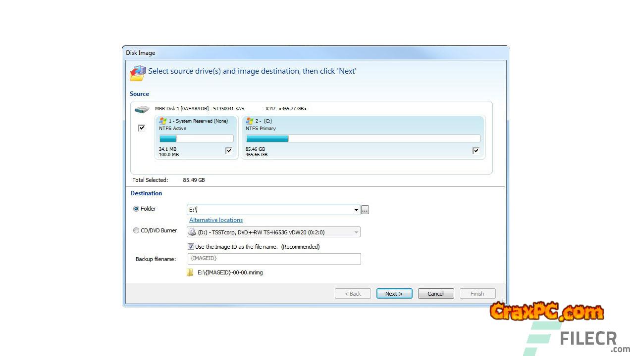Image resolution: width=634 pixels, height=356 pixels.
Task: Click the '1 - System Reserved (None)' partition label
Action: [198, 121]
